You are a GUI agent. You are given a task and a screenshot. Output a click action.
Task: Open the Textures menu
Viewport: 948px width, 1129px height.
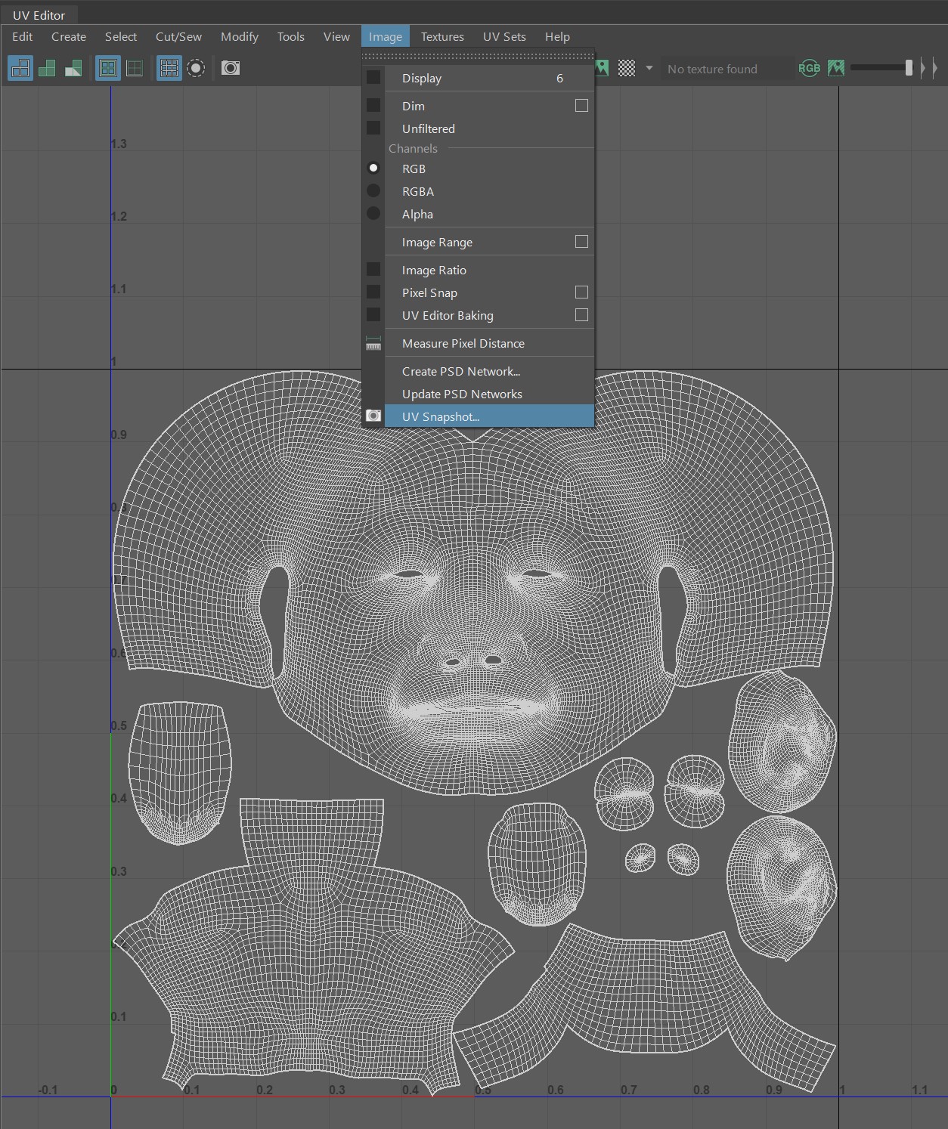442,36
